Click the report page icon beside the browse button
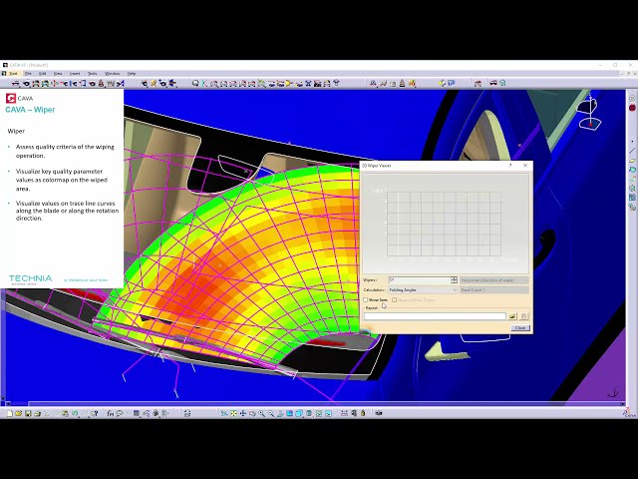This screenshot has width=638, height=479. click(x=523, y=316)
